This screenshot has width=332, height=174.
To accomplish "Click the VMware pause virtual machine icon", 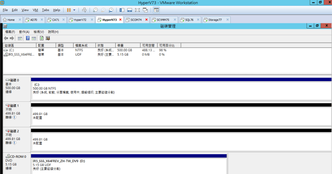I will [69, 9].
